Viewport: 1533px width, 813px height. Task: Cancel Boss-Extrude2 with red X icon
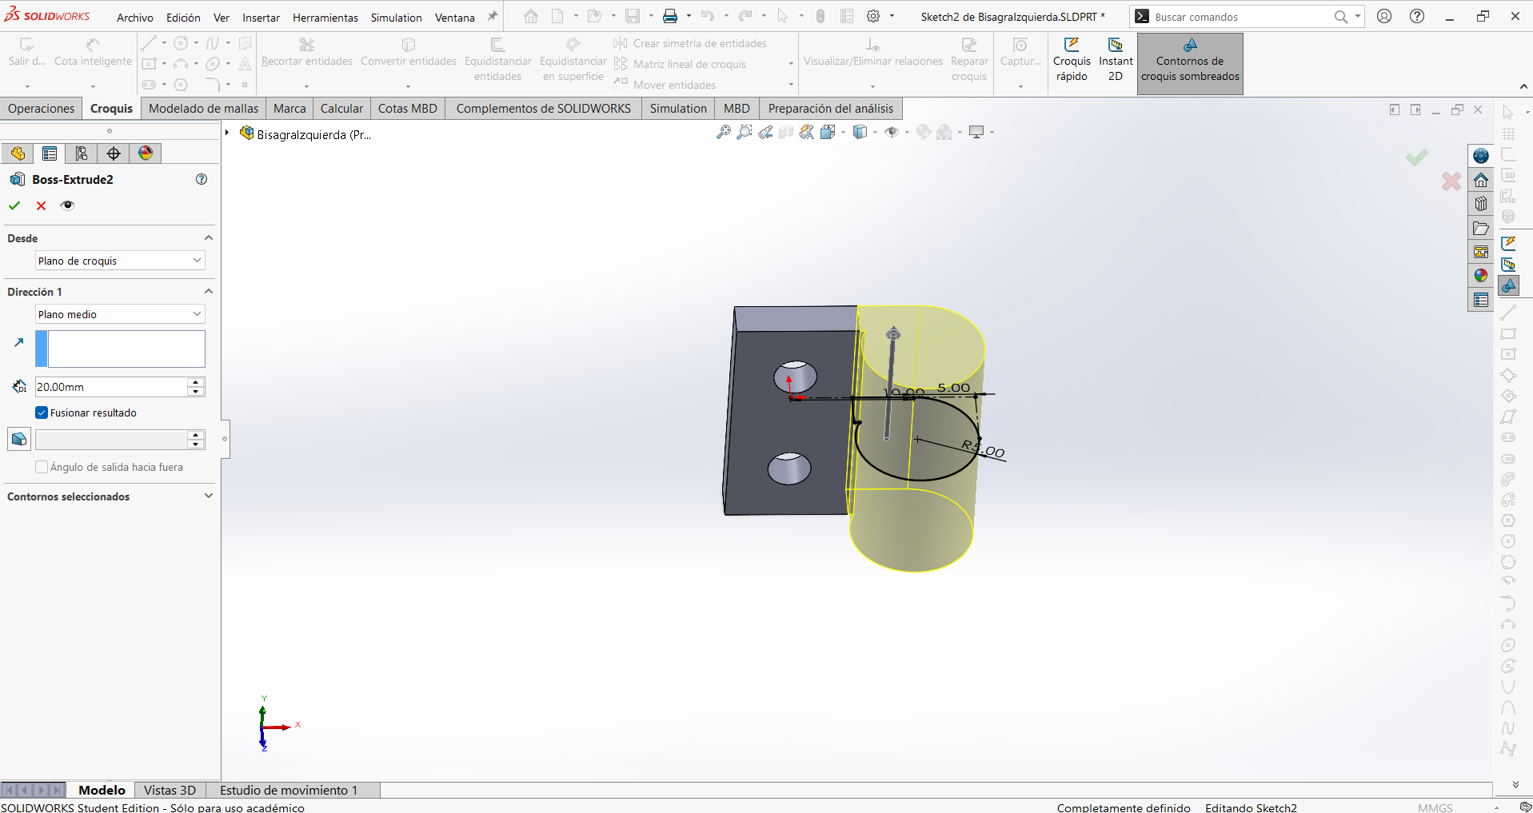[x=42, y=205]
